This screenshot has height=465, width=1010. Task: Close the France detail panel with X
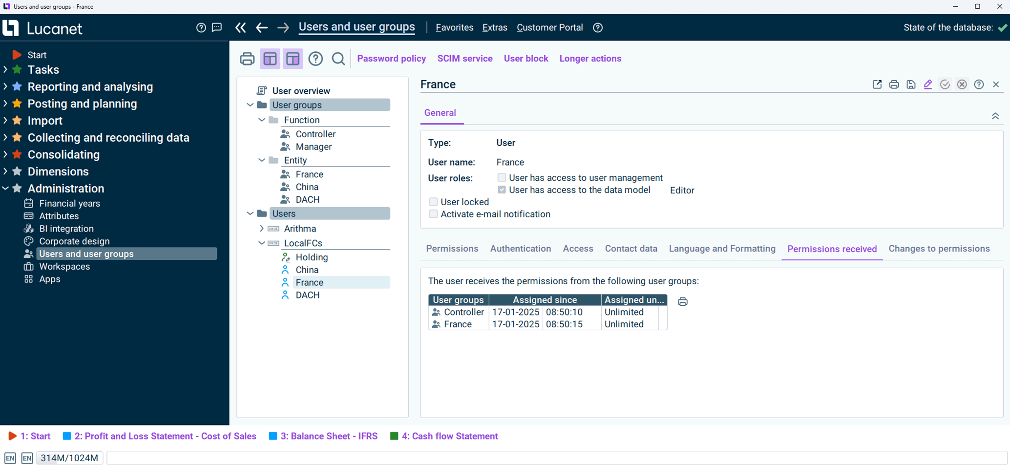(996, 85)
